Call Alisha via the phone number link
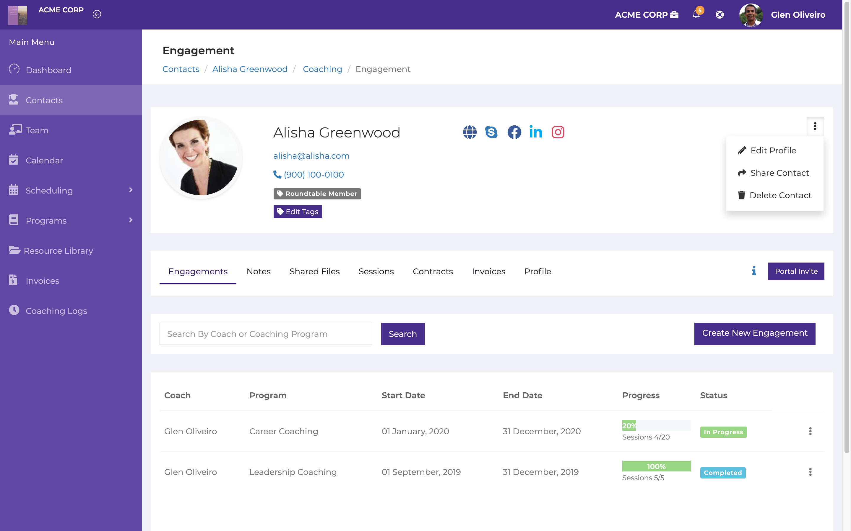The image size is (851, 531). [x=308, y=175]
